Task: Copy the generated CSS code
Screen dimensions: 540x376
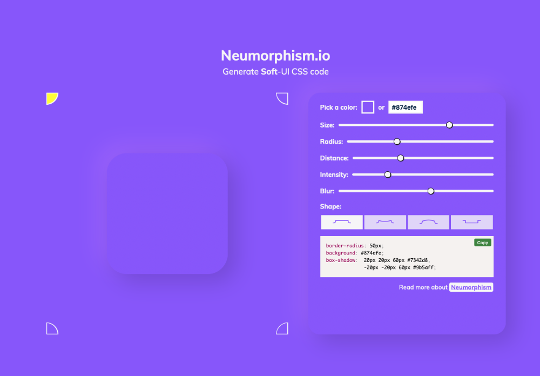Action: (x=482, y=243)
